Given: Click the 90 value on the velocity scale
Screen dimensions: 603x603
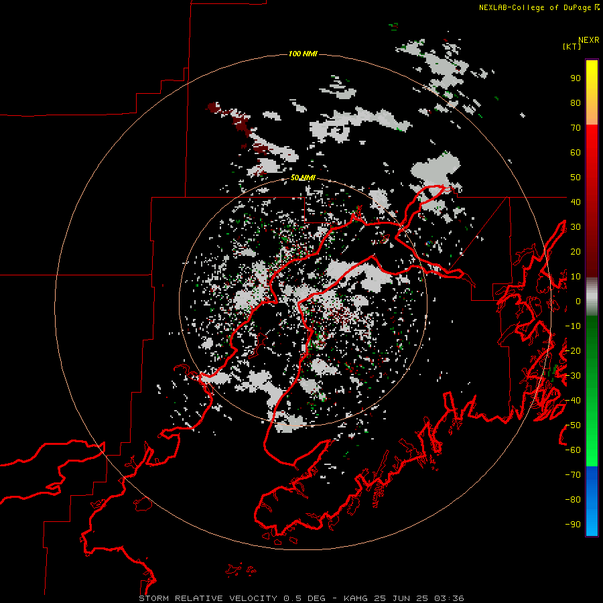Looking at the screenshot, I should [x=576, y=78].
